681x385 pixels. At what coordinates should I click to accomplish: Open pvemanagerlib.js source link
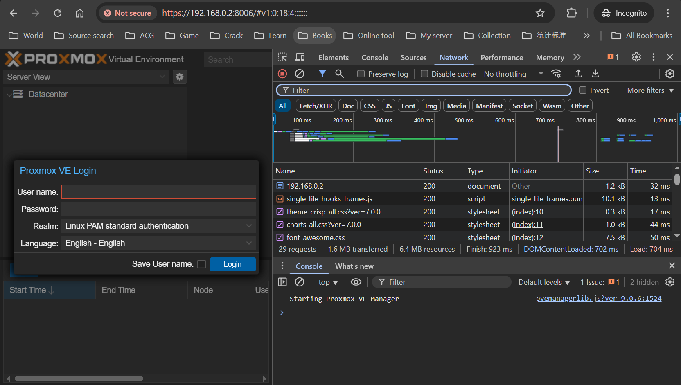(598, 299)
